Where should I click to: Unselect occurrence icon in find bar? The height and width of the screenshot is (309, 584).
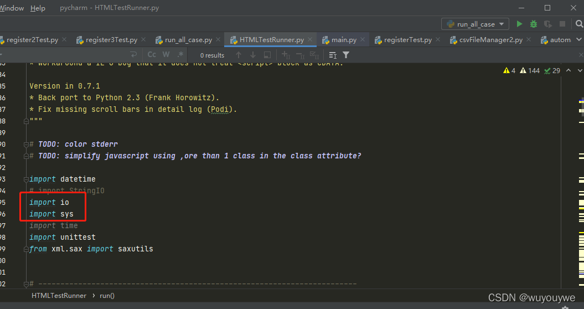coord(300,55)
